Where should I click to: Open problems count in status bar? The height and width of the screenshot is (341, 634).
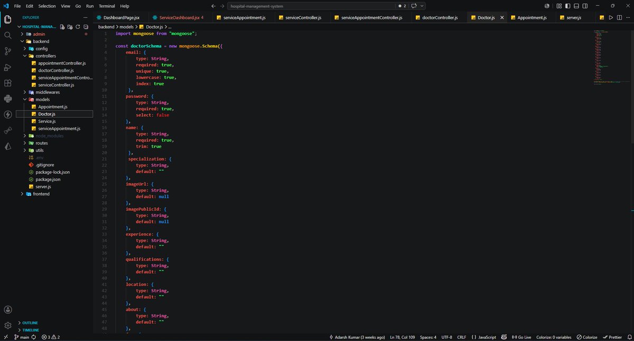pyautogui.click(x=50, y=337)
